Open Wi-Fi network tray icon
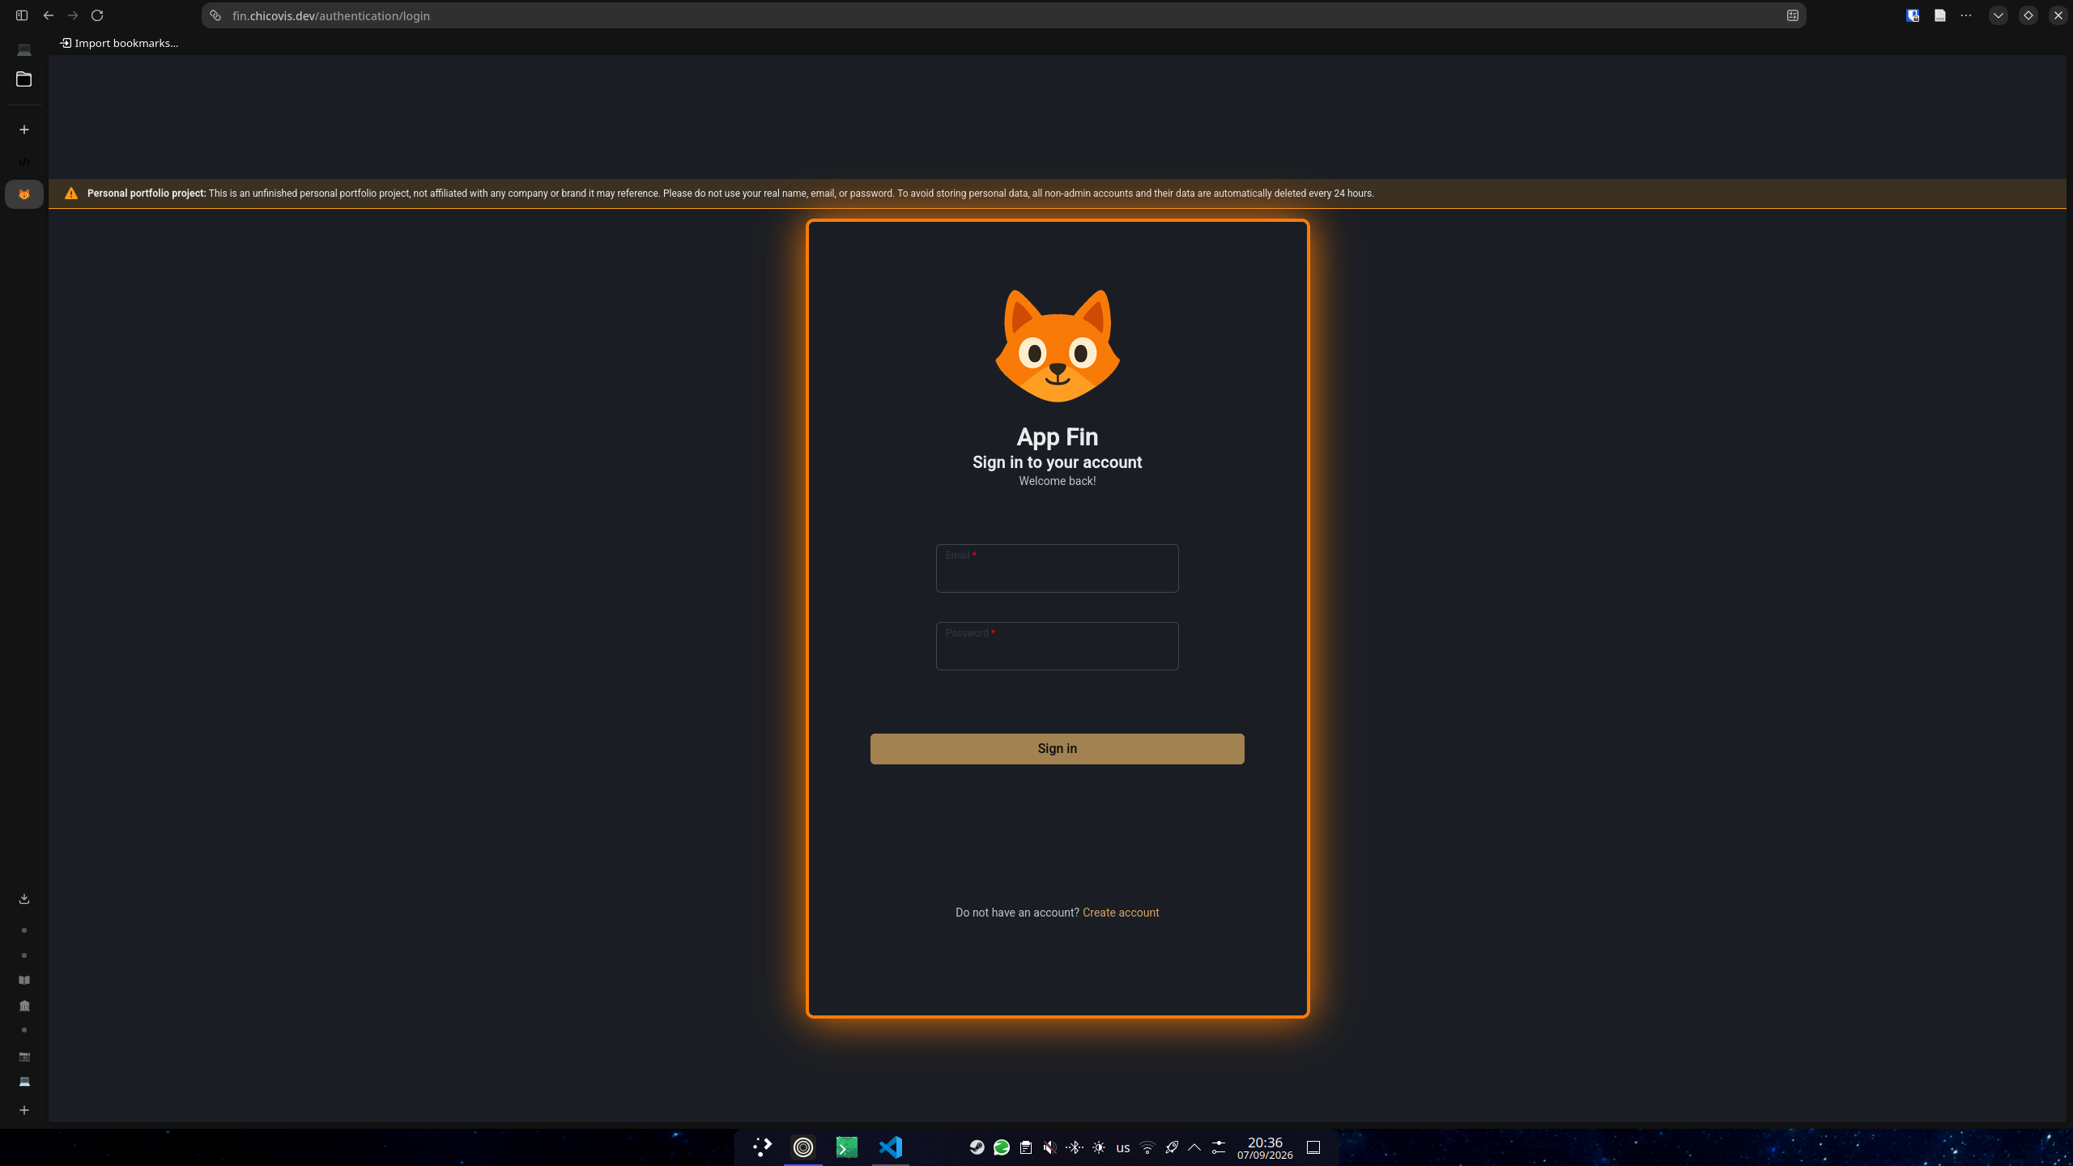 click(x=1147, y=1147)
